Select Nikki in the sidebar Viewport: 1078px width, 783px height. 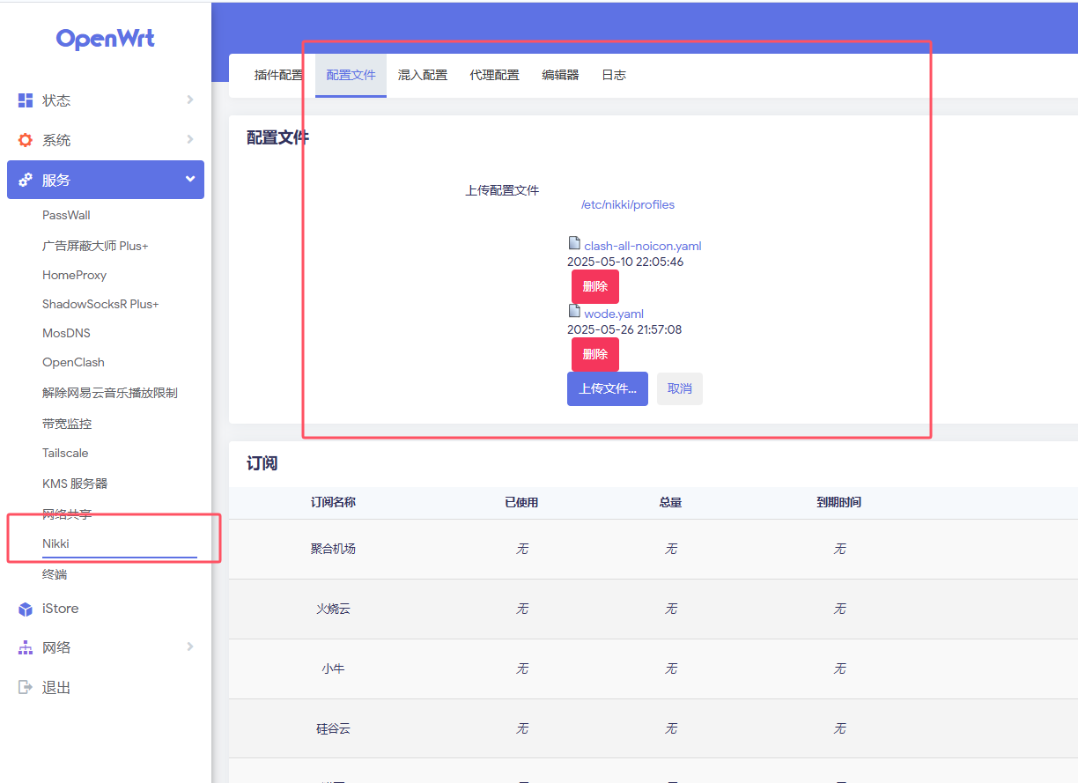pos(55,543)
